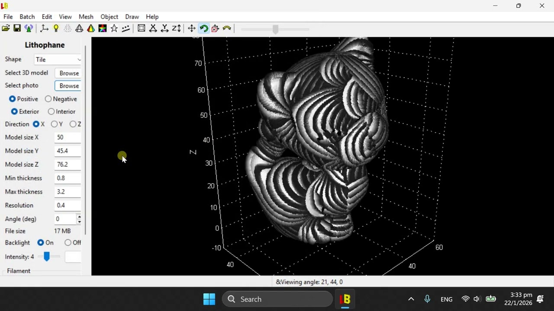The width and height of the screenshot is (554, 311).
Task: Click the black wireframe pyramid icon
Action: [79, 29]
